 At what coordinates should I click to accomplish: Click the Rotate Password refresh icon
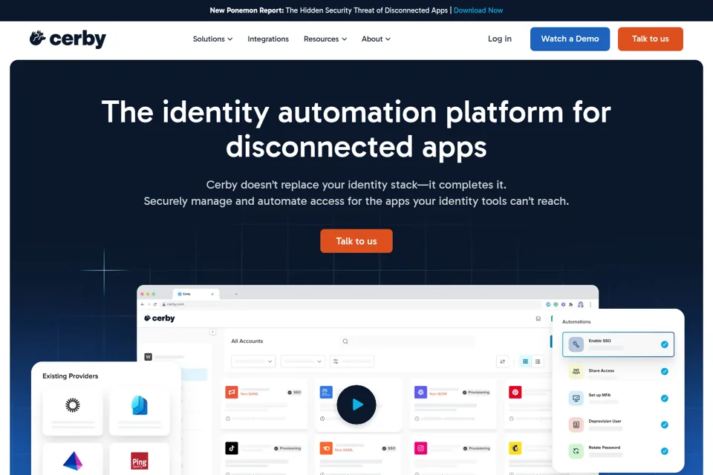point(576,451)
